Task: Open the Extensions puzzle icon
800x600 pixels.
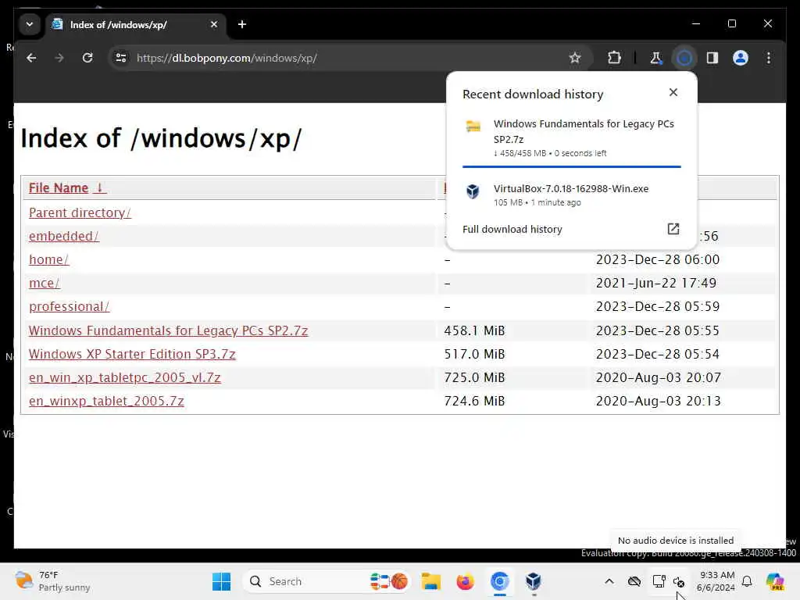Action: (614, 58)
